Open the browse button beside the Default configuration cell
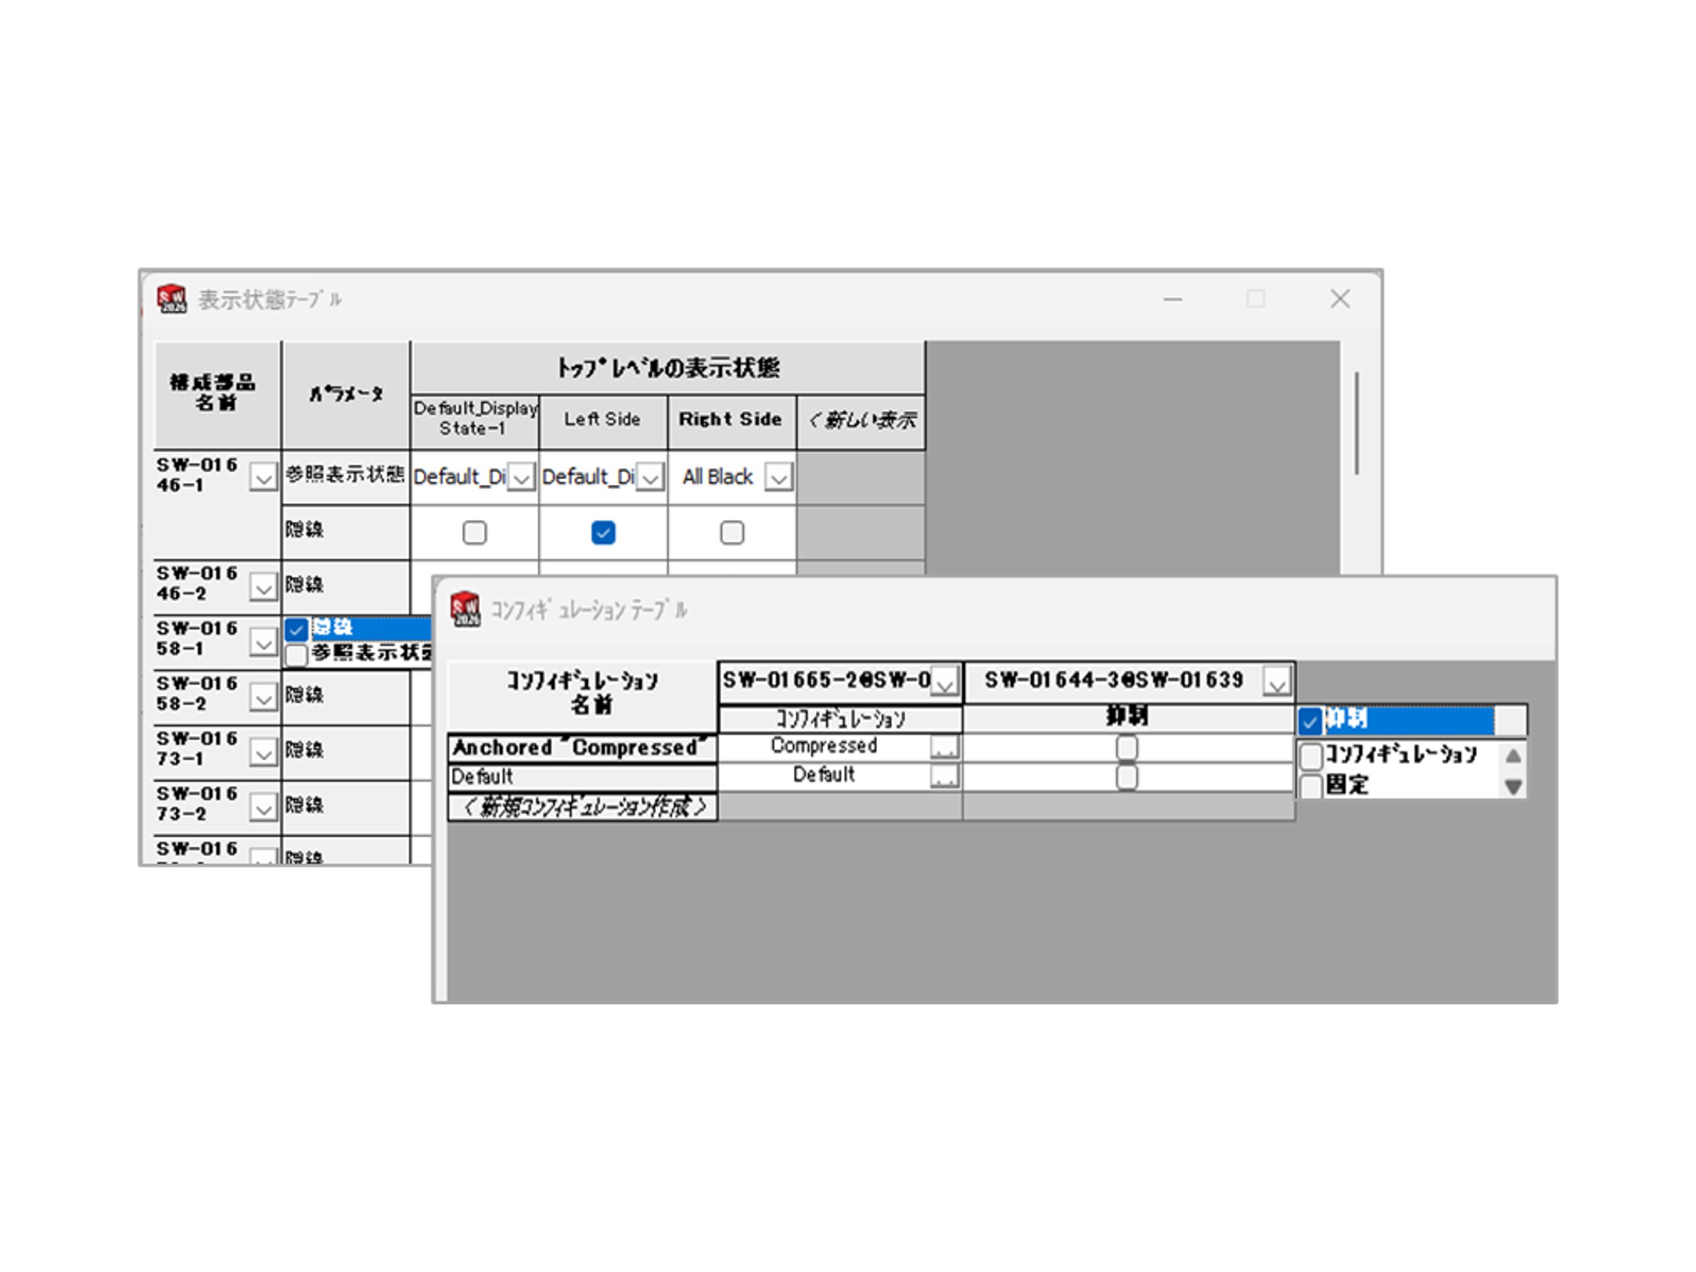This screenshot has width=1696, height=1272. tap(945, 776)
